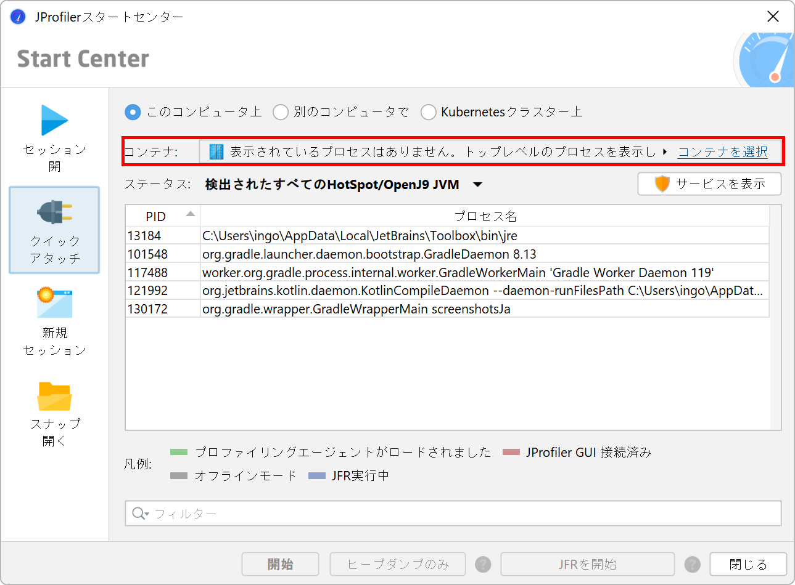Click the green profiling agent legend swatch

(x=179, y=452)
